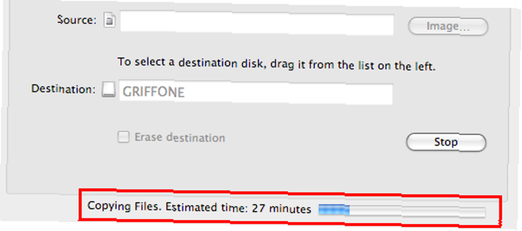Click the disk drive icon beside Destination
522x231 pixels.
coord(109,89)
